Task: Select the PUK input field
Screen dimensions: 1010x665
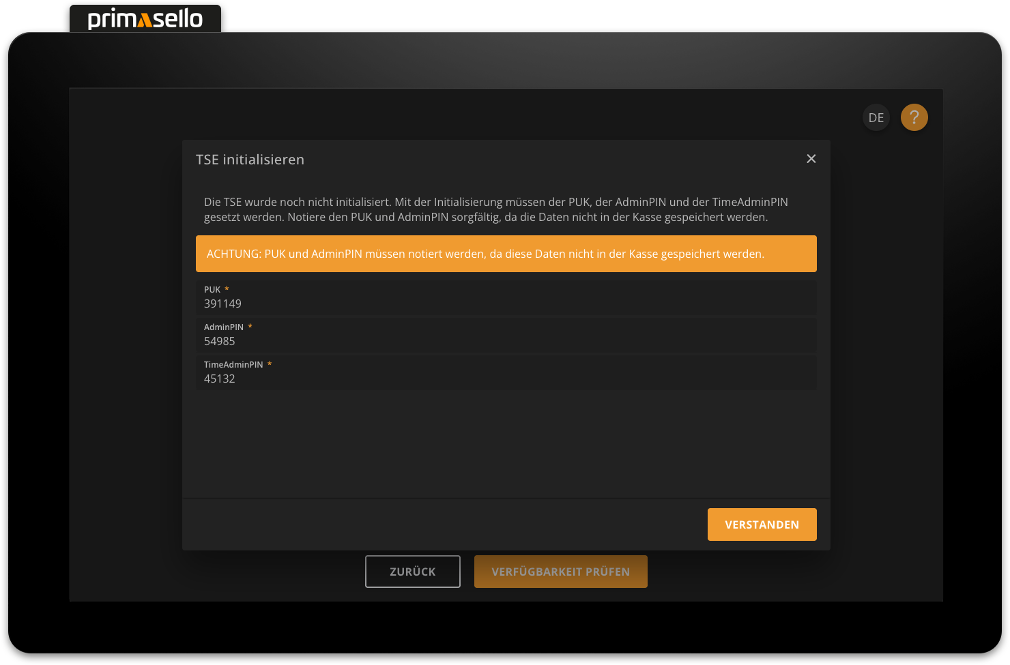Action: [506, 298]
